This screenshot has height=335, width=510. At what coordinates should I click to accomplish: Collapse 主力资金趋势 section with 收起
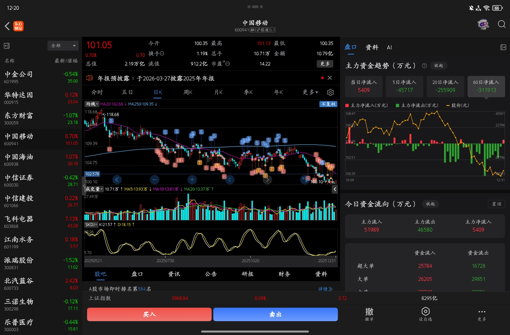tap(439, 66)
